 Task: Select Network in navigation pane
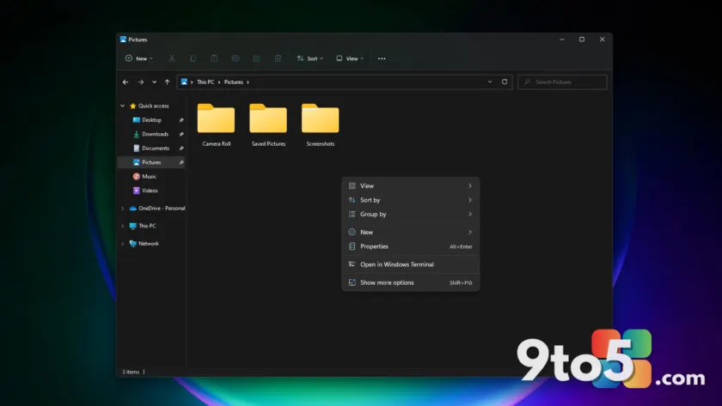(x=148, y=244)
